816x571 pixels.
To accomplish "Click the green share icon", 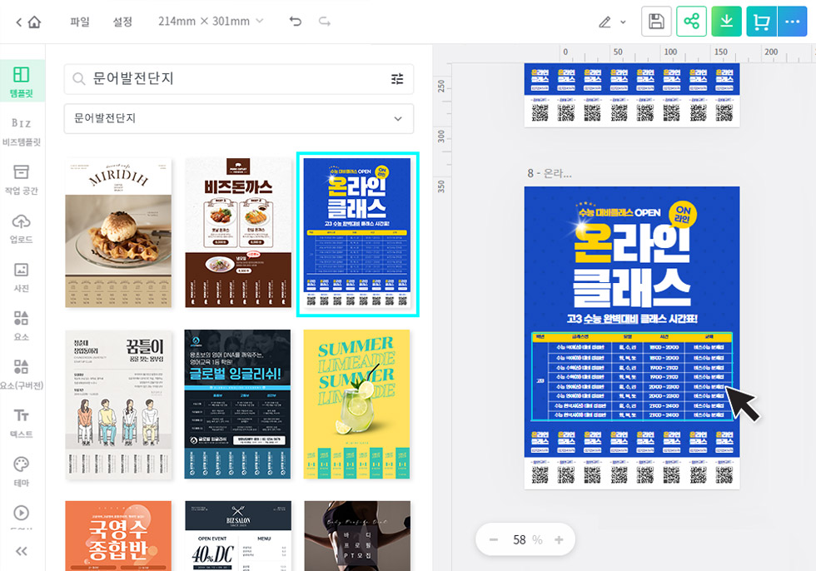I will [x=690, y=22].
